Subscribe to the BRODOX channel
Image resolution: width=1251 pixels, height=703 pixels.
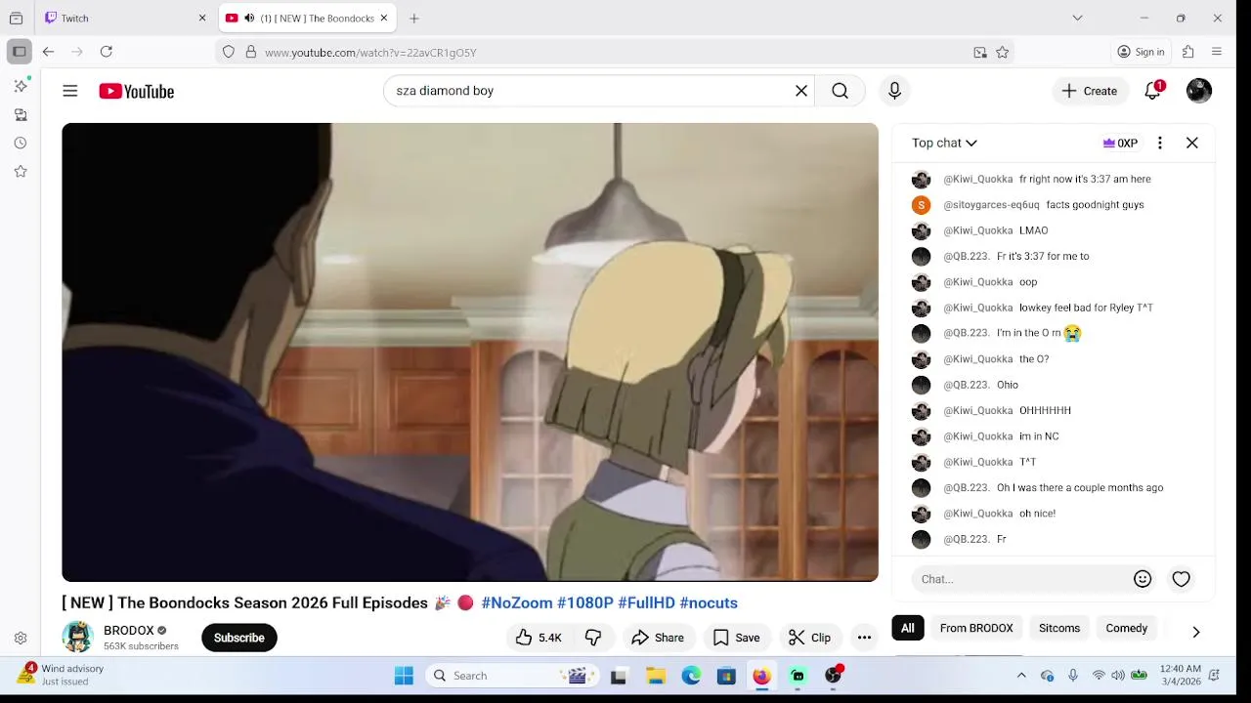[239, 638]
